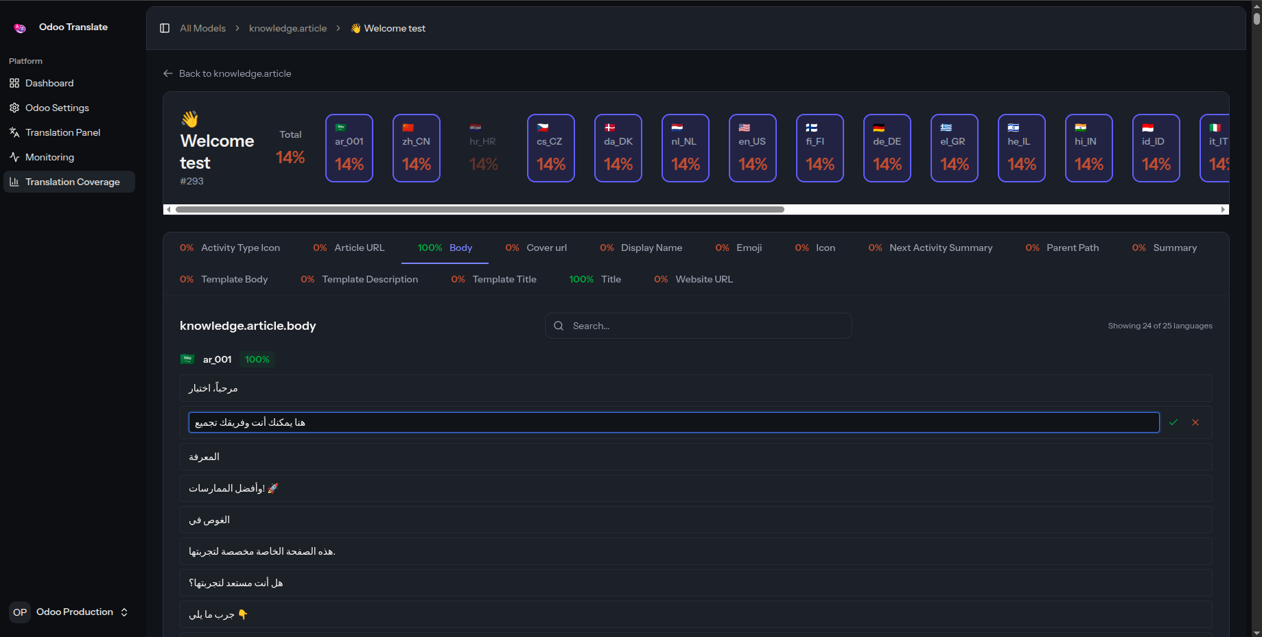Focus the Search languages field
The image size is (1262, 637).
click(x=699, y=326)
